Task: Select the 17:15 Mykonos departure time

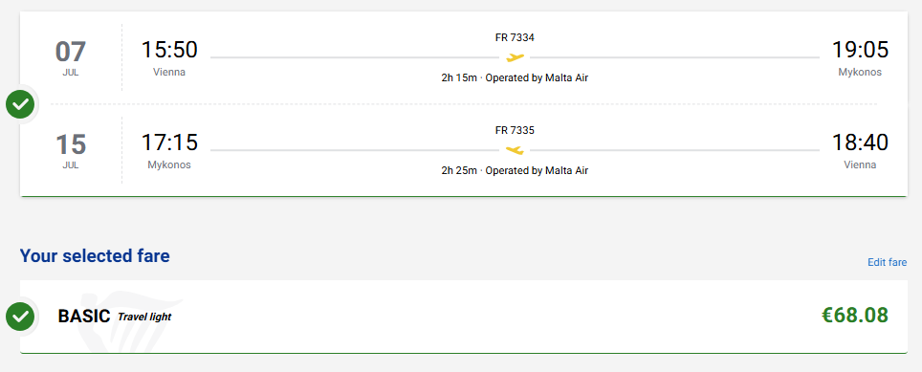Action: 169,142
